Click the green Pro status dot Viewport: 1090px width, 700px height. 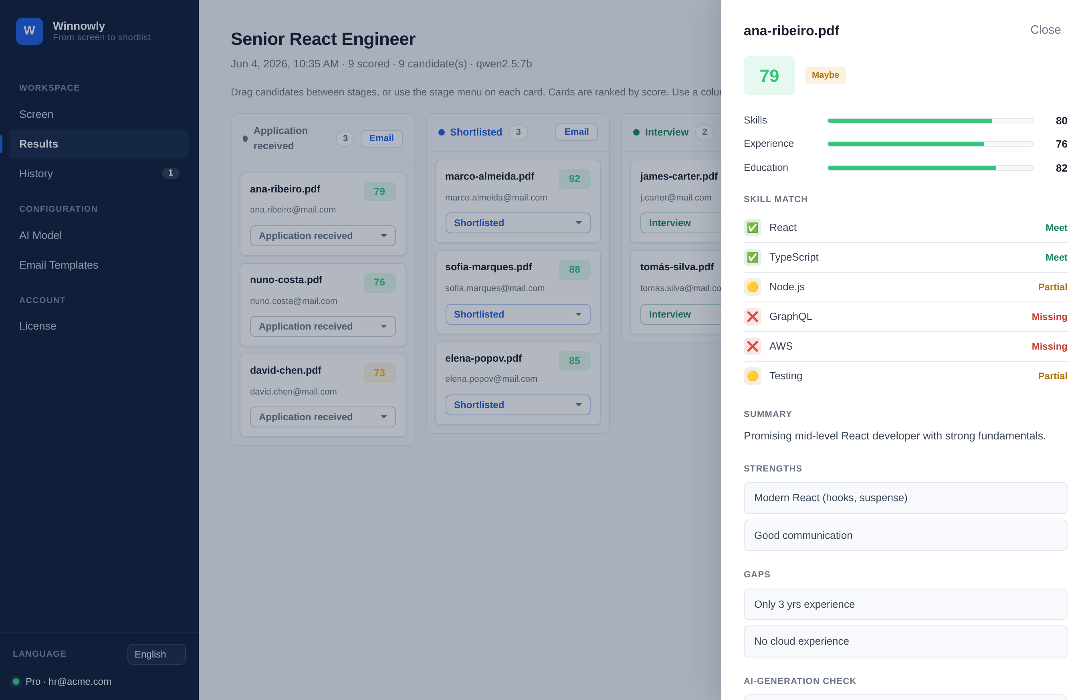(x=16, y=682)
